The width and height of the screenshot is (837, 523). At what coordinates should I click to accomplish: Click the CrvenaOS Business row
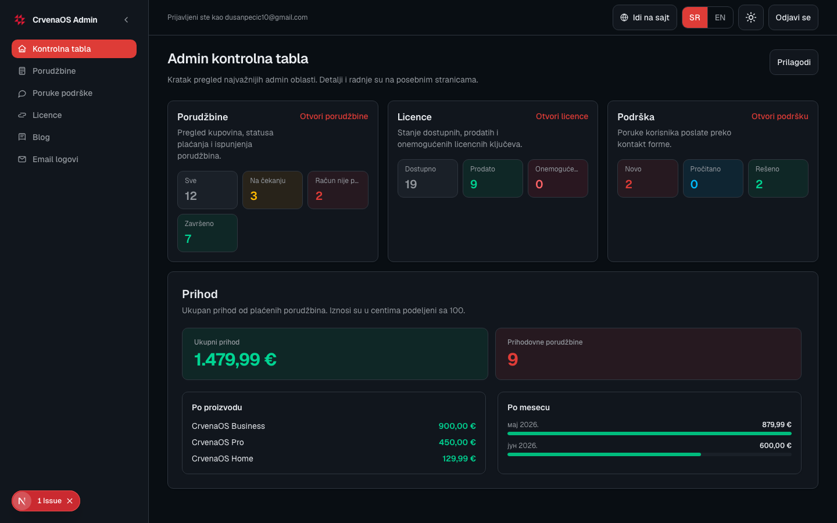click(x=334, y=426)
